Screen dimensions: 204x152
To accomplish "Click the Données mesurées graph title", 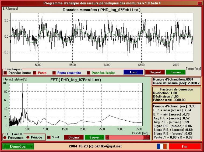I will (x=102, y=10).
